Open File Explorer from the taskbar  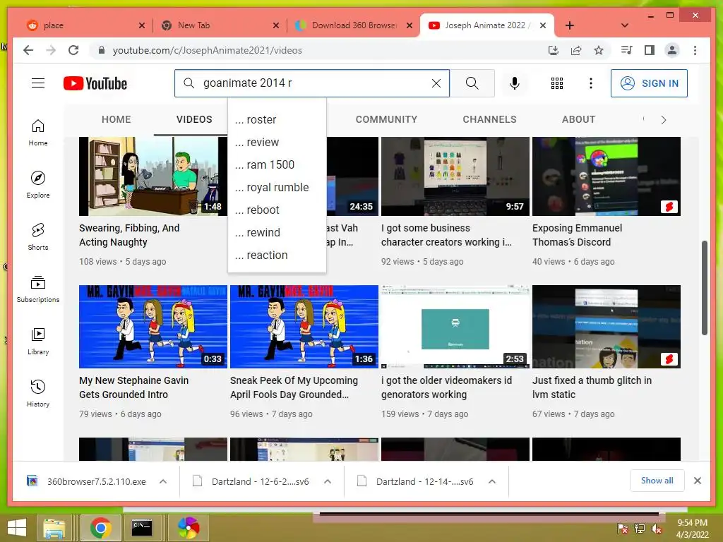tap(54, 528)
